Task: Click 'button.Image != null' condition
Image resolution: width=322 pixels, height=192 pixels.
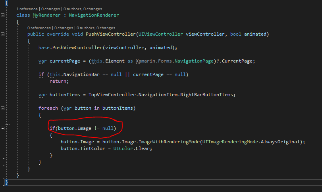Action: click(x=86, y=128)
